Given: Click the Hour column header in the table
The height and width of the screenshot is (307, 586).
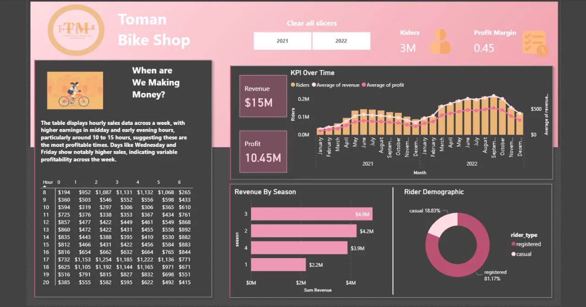Looking at the screenshot, I should [x=48, y=182].
